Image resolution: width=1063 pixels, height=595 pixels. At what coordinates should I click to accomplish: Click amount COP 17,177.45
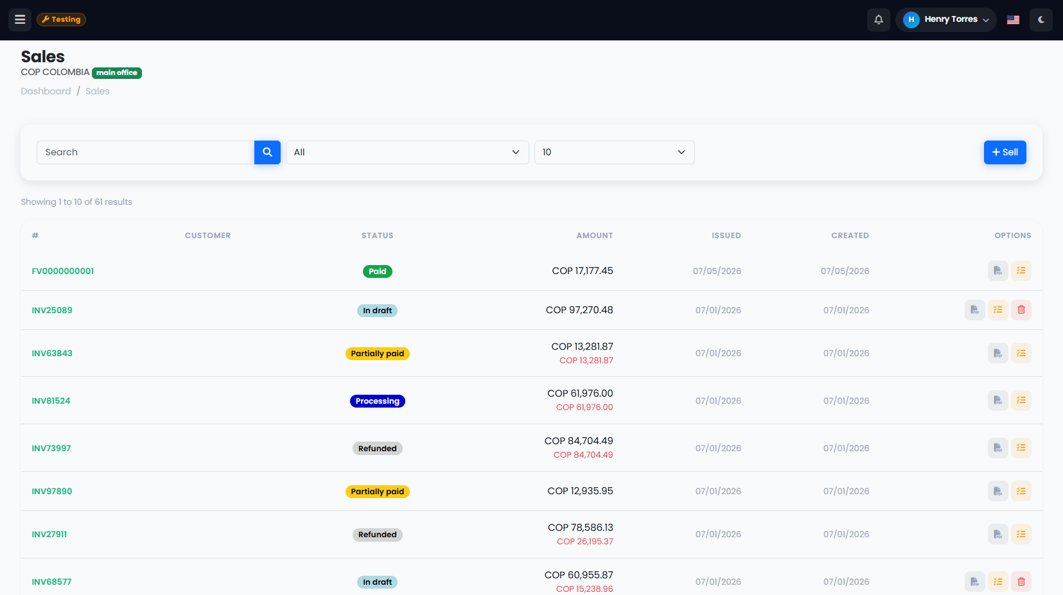(x=583, y=271)
